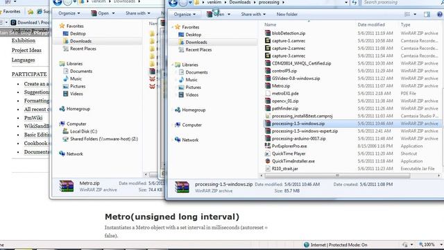Open the change view dropdown arrow

pos(415,14)
